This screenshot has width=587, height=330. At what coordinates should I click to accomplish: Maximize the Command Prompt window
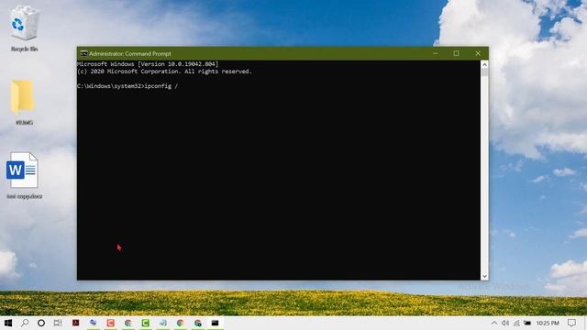456,53
